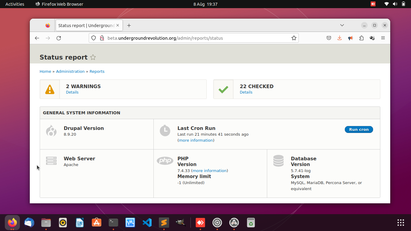This screenshot has height=231, width=411.
Task: Close the Status report tab
Action: 118,26
